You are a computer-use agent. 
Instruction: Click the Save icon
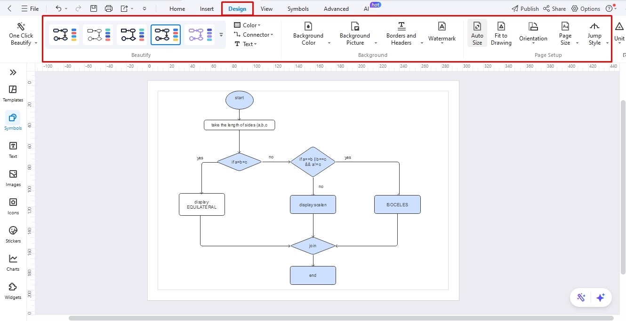coord(94,8)
